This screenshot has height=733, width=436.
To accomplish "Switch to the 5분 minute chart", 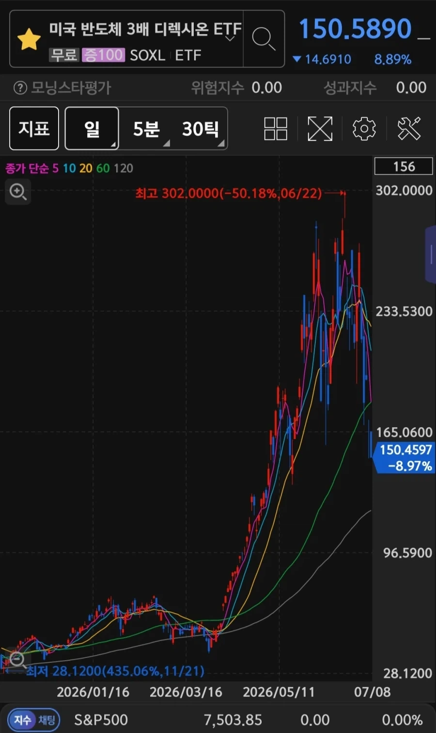I will coord(146,129).
